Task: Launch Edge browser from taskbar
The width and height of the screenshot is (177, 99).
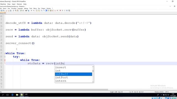Action: click(12, 95)
